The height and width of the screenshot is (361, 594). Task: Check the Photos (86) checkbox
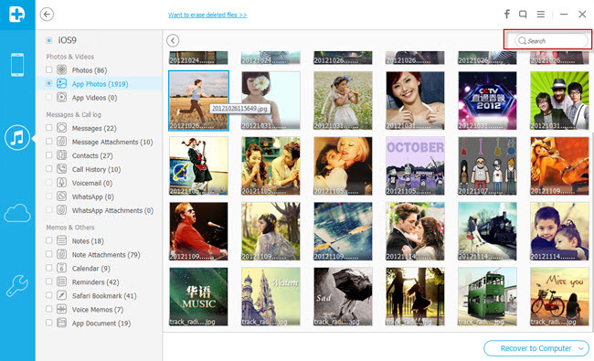[48, 69]
